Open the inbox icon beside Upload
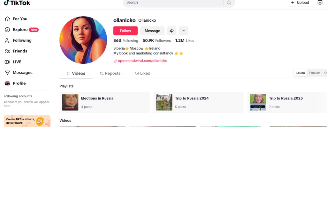Image resolution: width=327 pixels, height=203 pixels. click(x=320, y=3)
